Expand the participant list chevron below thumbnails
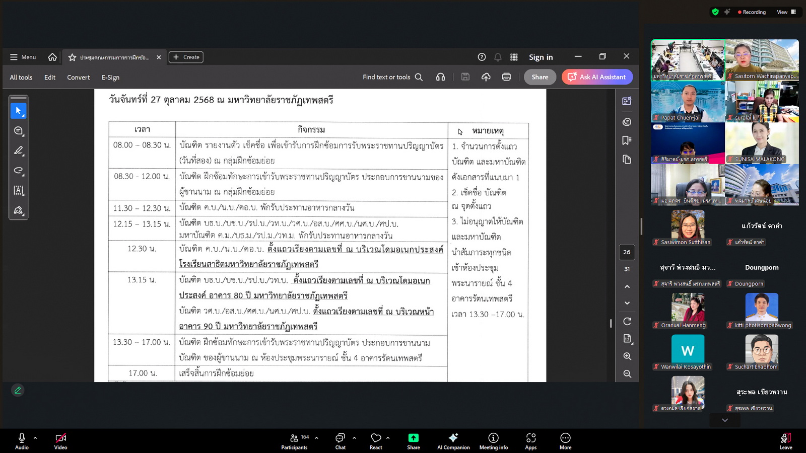This screenshot has height=453, width=806. (x=724, y=420)
